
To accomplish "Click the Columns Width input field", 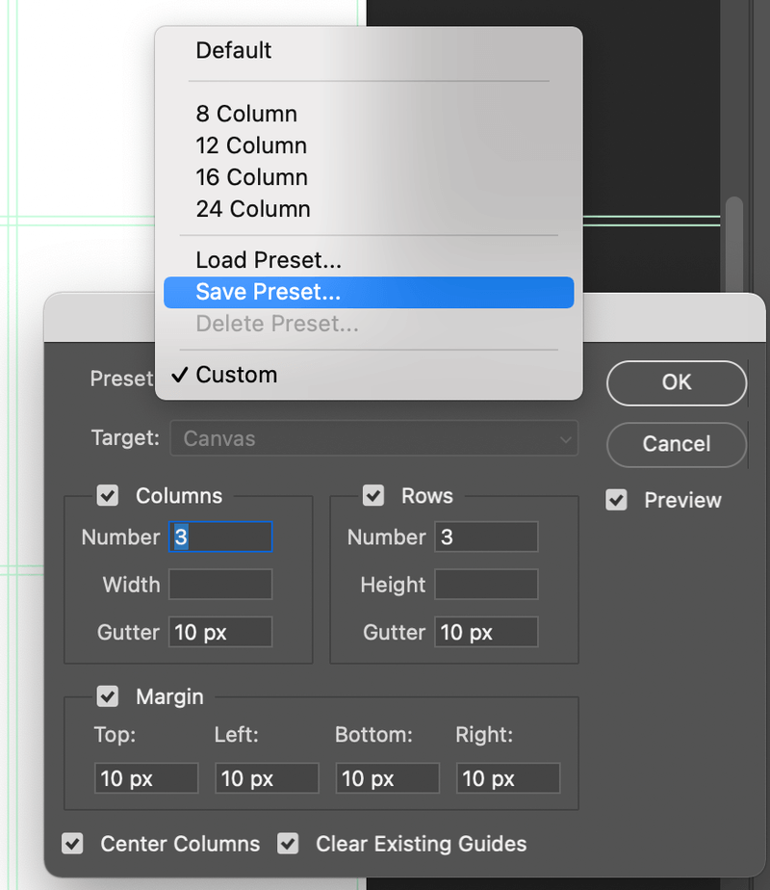I will point(220,585).
